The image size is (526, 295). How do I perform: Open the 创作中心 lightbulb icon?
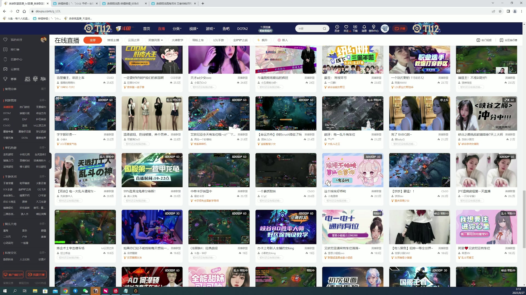(x=373, y=28)
